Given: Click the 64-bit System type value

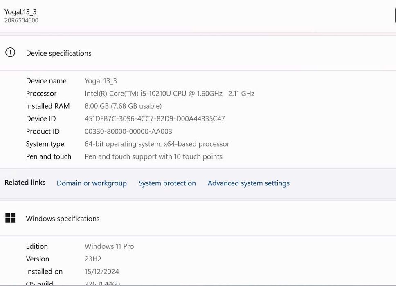Looking at the screenshot, I should tap(157, 144).
